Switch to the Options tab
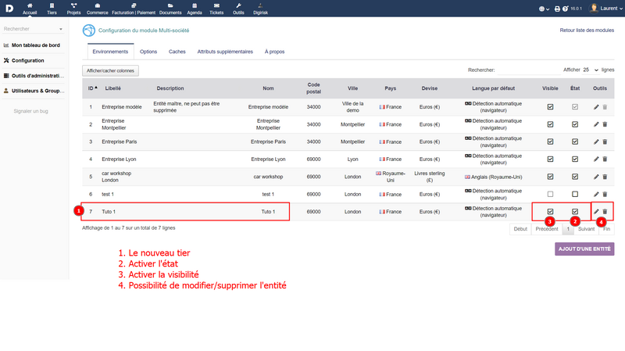The width and height of the screenshot is (625, 351). pos(148,52)
